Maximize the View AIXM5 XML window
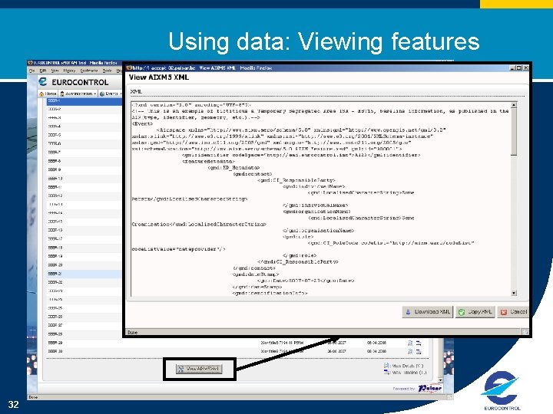Screen dimensions: 553x414 (518, 68)
